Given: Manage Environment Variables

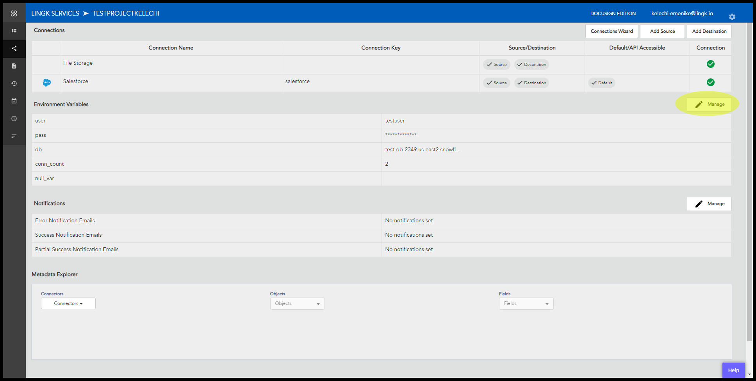Looking at the screenshot, I should pyautogui.click(x=709, y=104).
